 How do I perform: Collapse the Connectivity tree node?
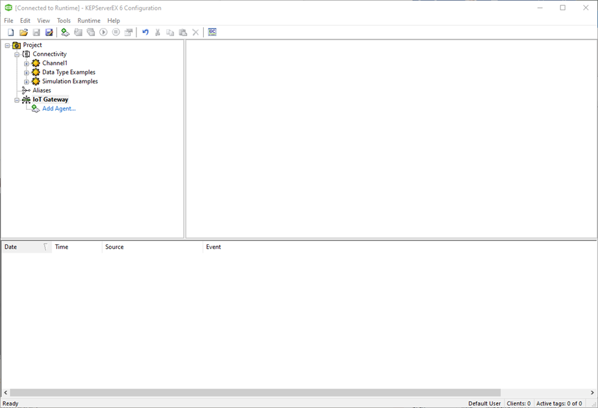coord(17,55)
